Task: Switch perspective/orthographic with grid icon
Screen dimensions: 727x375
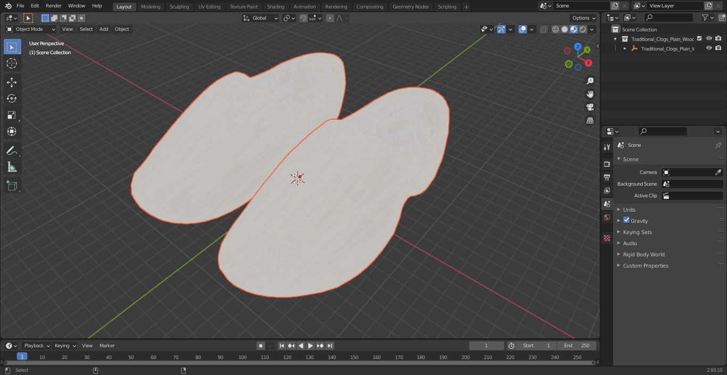Action: click(590, 121)
